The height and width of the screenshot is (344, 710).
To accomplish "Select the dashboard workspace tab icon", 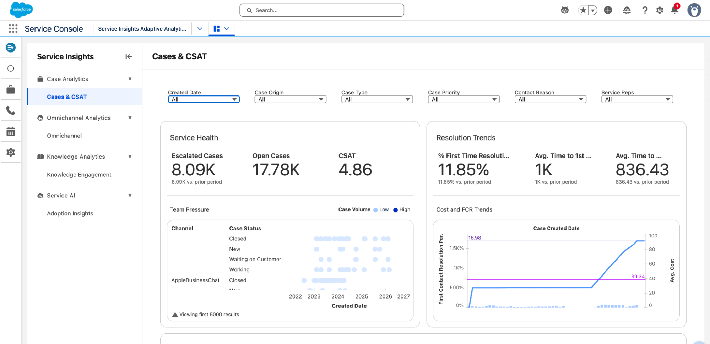I will click(217, 28).
